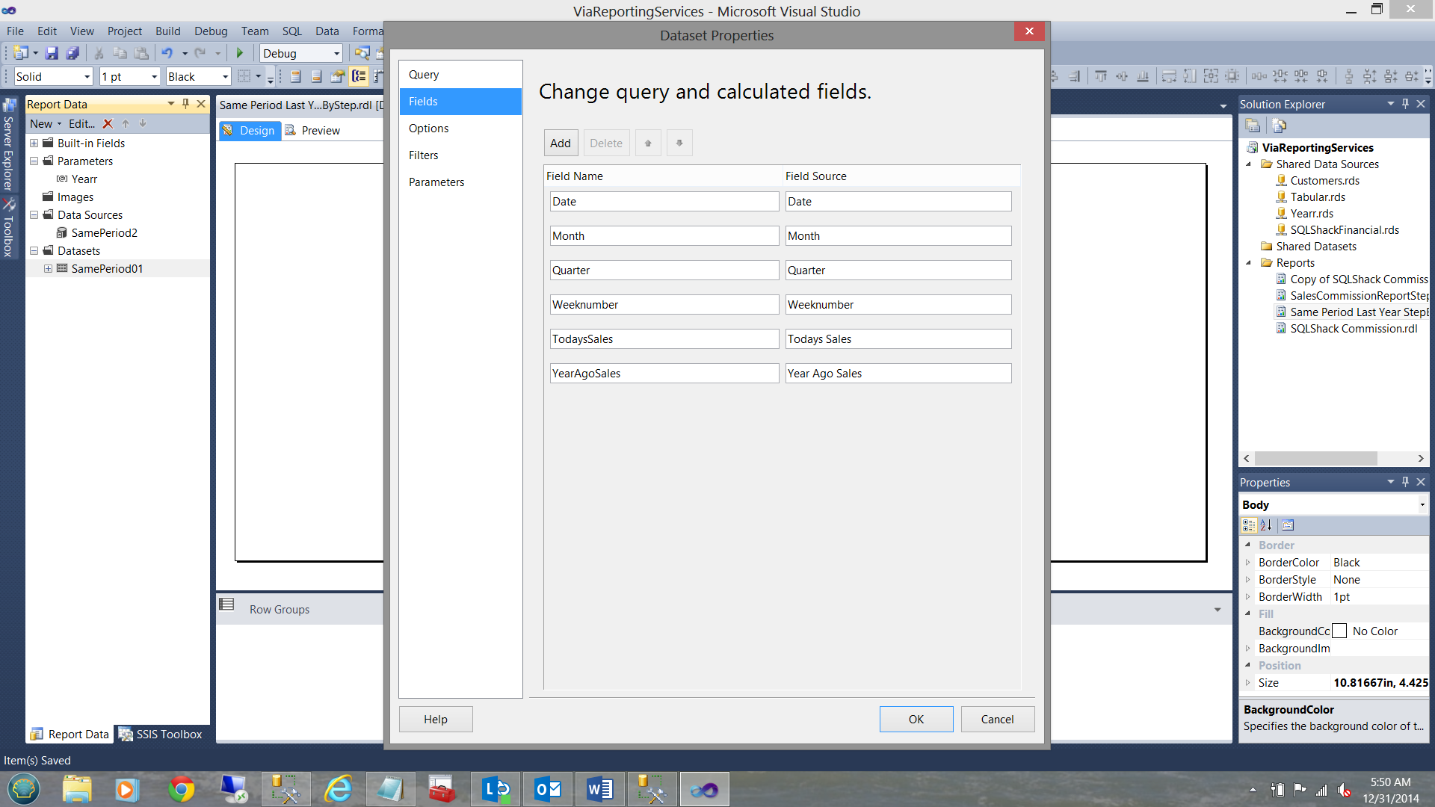
Task: Open the Debug configuration dropdown
Action: (336, 53)
